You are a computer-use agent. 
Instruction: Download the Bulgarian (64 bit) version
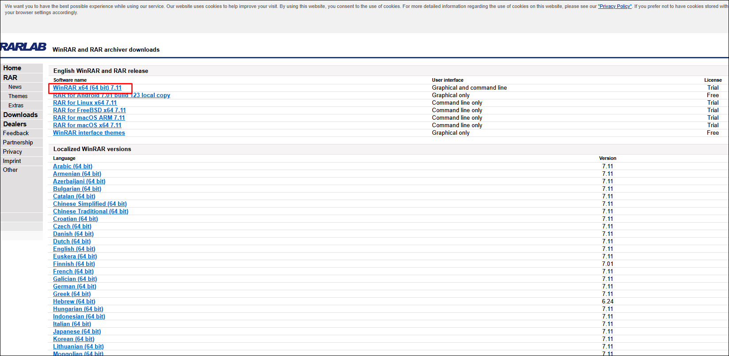click(77, 189)
